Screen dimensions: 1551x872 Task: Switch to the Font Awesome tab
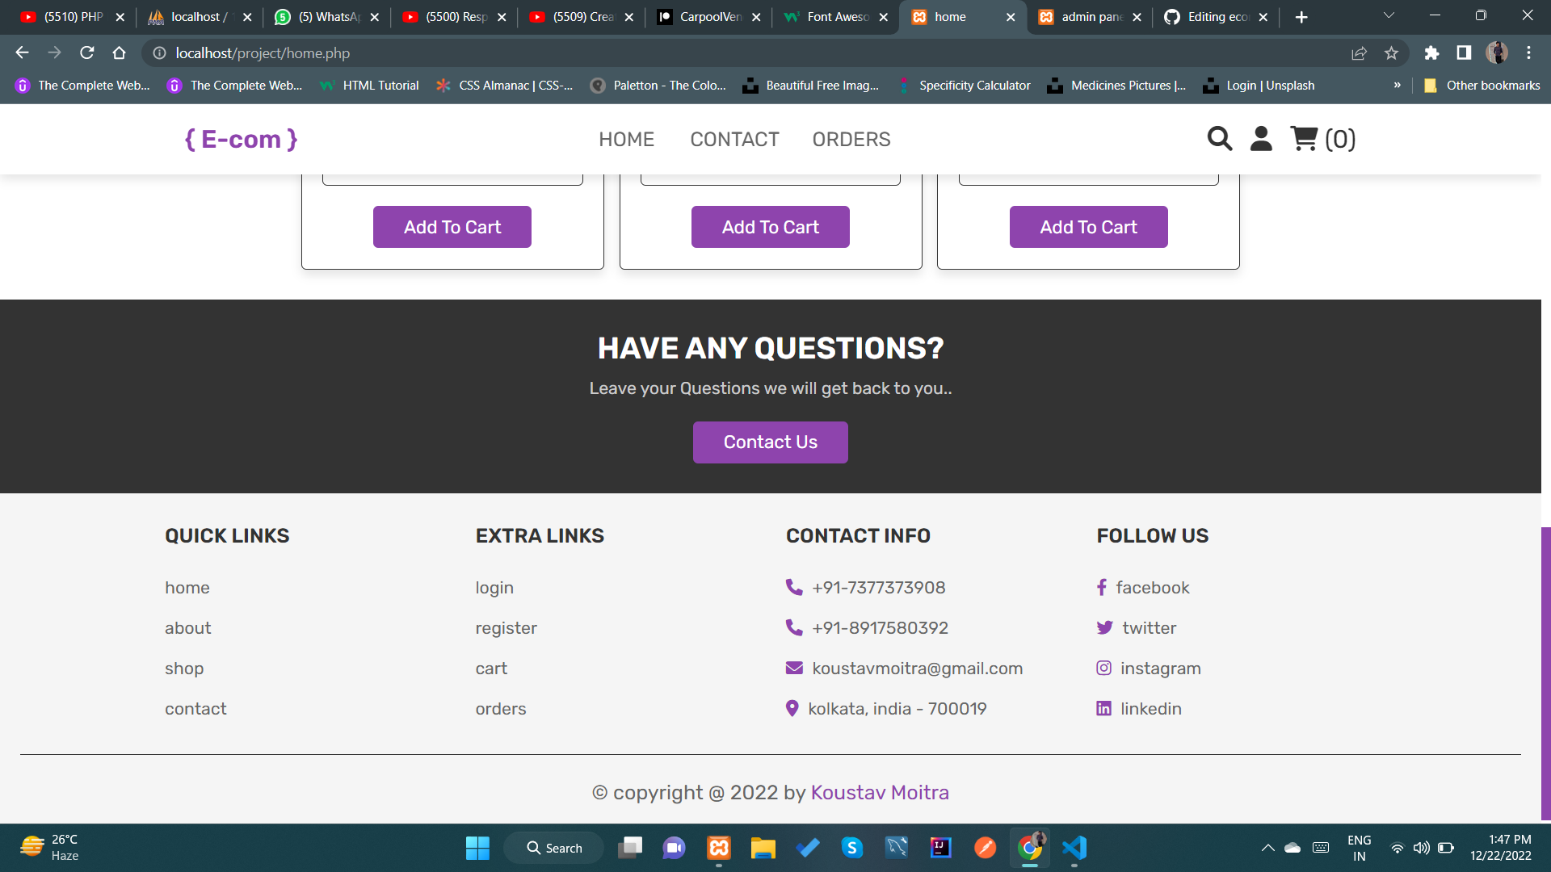pyautogui.click(x=836, y=17)
